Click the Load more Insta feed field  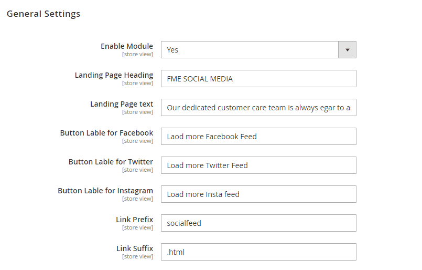pyautogui.click(x=258, y=194)
